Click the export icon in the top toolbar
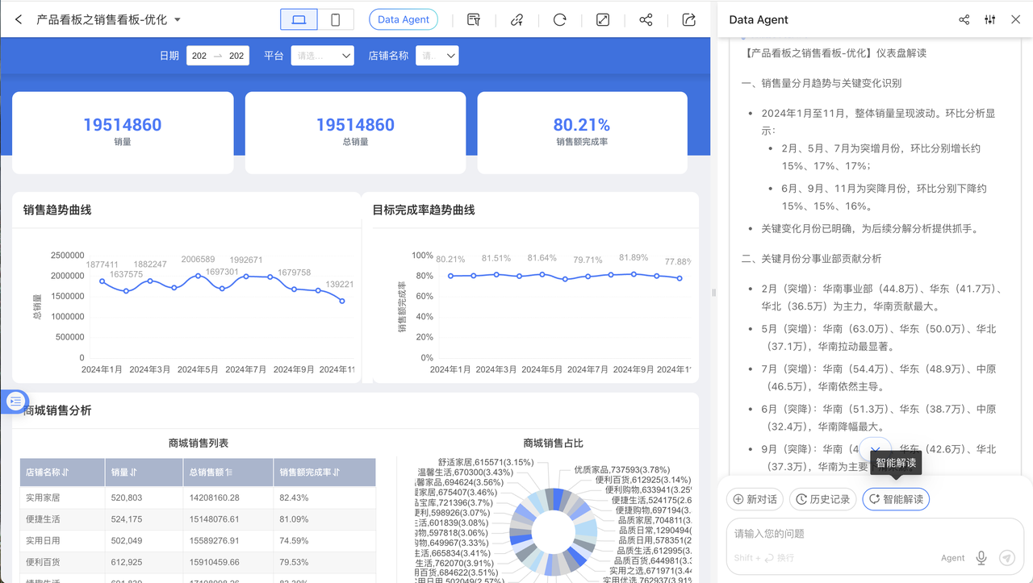The width and height of the screenshot is (1033, 583). pyautogui.click(x=688, y=19)
